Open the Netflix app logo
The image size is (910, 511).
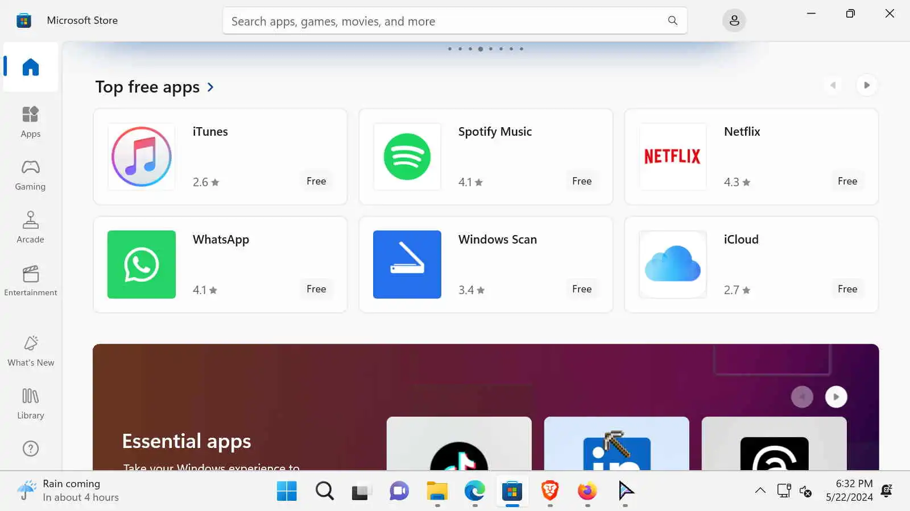coord(673,157)
